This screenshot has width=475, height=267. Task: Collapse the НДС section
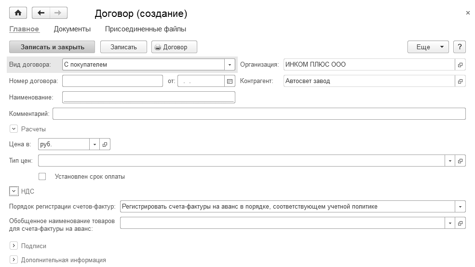[x=14, y=191]
